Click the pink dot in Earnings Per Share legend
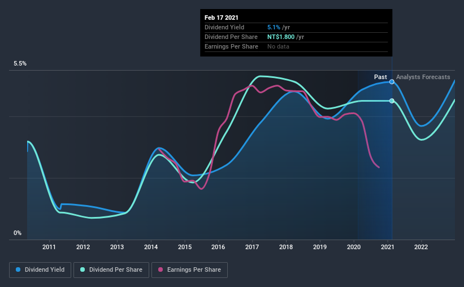Viewport: 464px width, 287px height. 161,269
